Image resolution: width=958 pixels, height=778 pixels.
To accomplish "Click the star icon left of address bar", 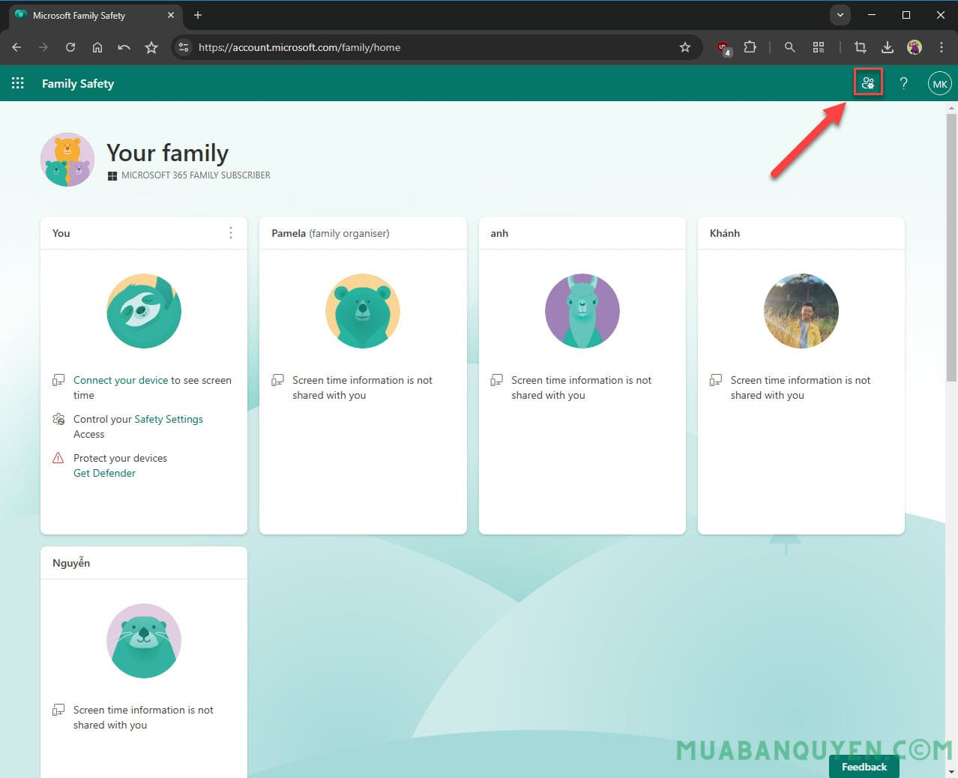I will coord(151,47).
